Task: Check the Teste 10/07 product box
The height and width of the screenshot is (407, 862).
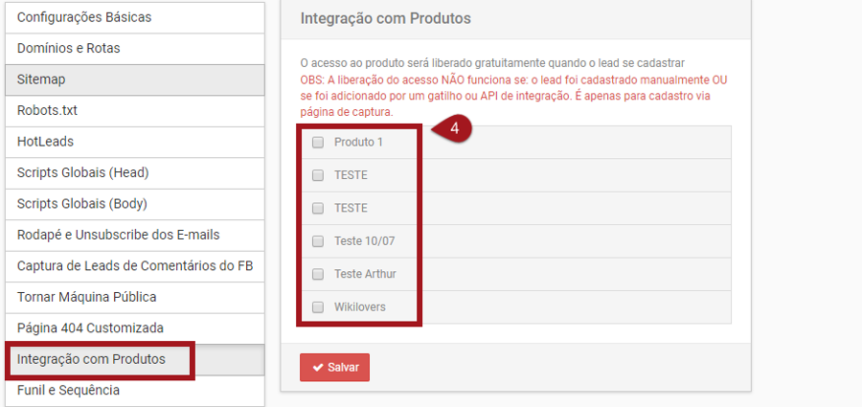Action: [318, 241]
